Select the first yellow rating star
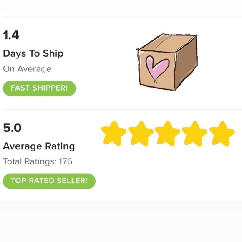242x242 pixels. [x=114, y=134]
